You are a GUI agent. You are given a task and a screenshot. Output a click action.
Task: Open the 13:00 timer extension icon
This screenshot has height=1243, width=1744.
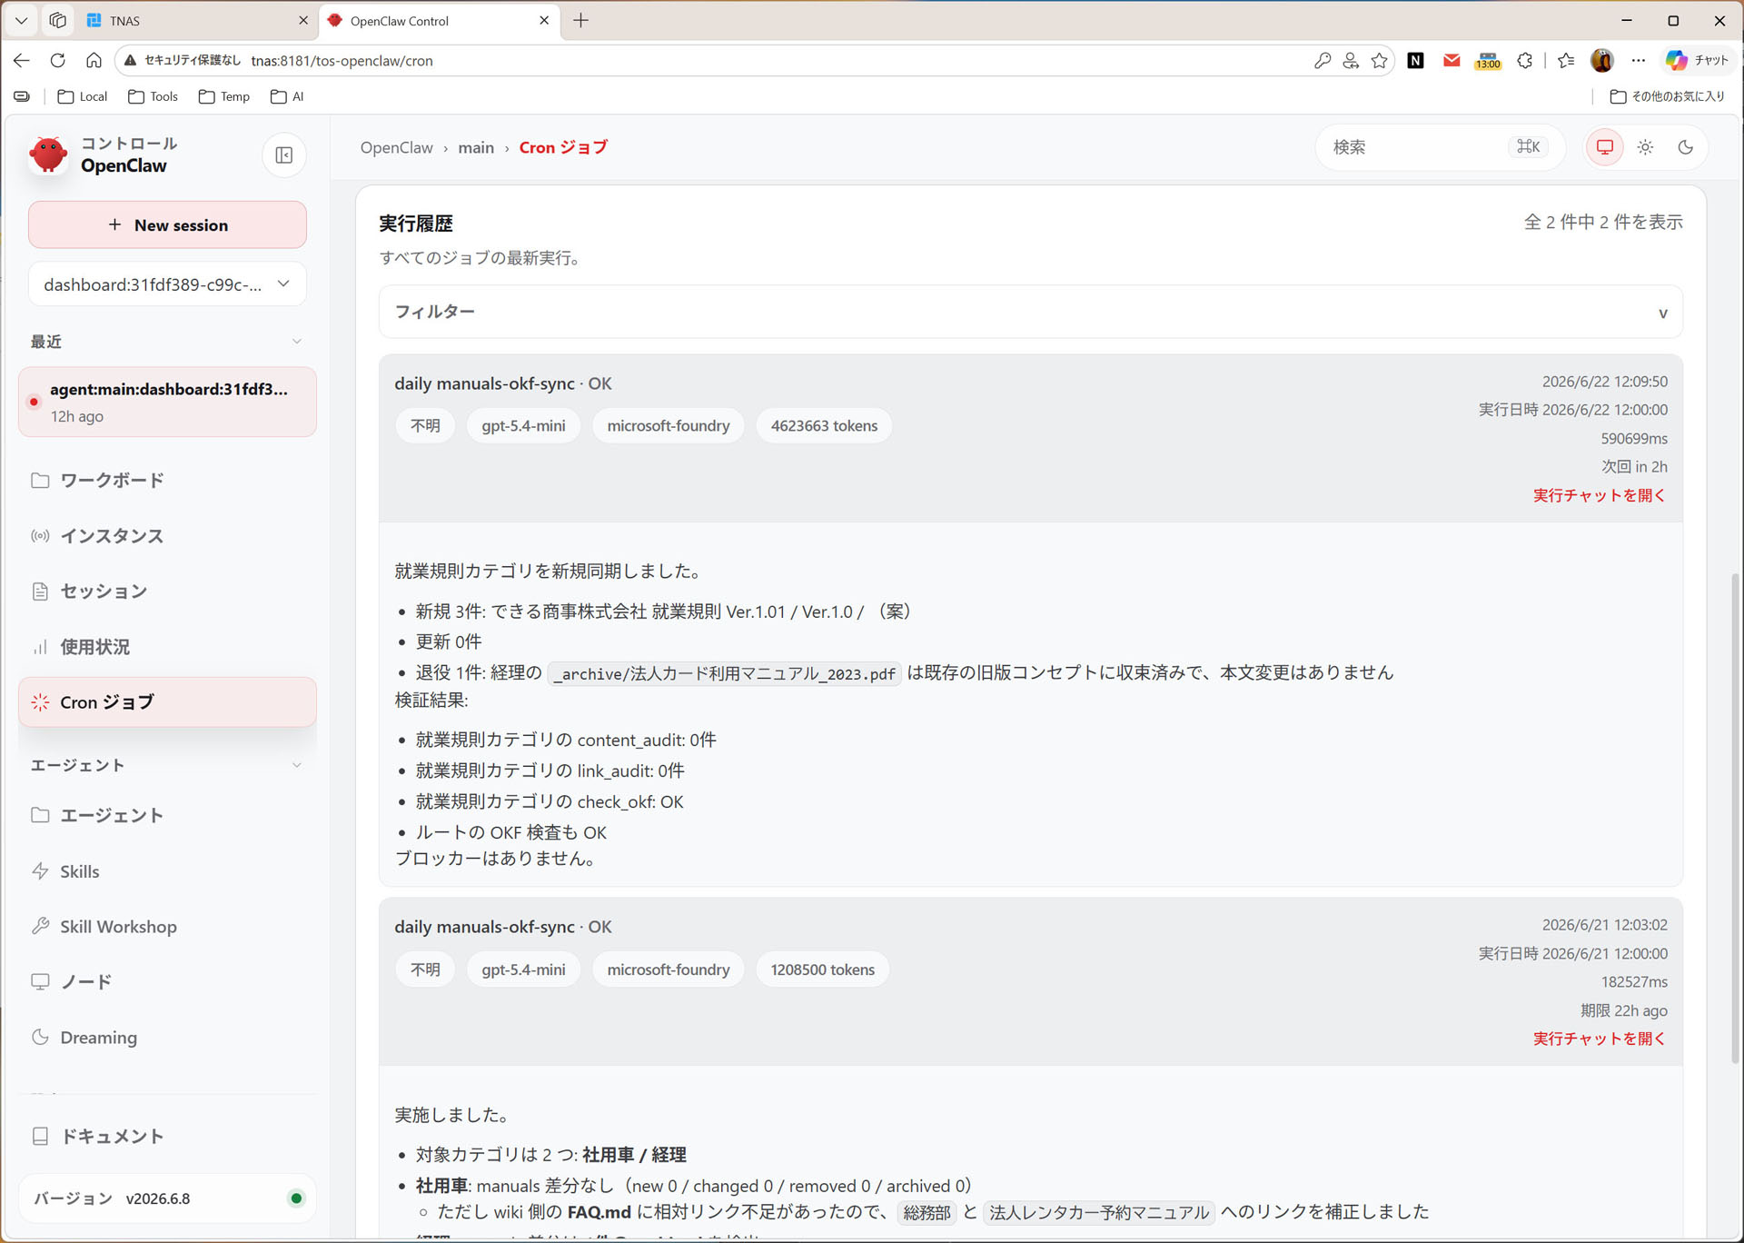[x=1488, y=60]
